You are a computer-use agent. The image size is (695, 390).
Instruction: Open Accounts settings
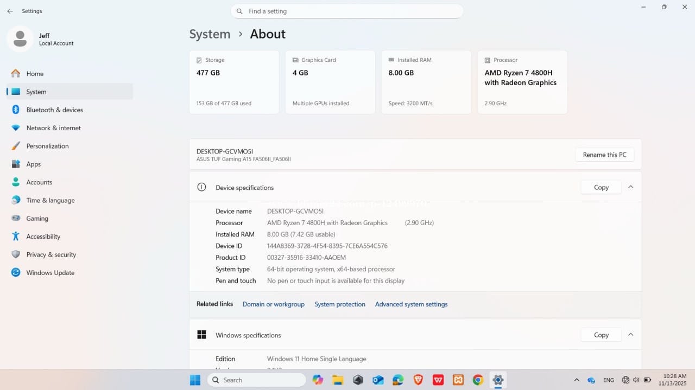click(69, 182)
